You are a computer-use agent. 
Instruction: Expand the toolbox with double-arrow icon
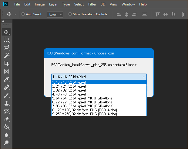pos(3,21)
